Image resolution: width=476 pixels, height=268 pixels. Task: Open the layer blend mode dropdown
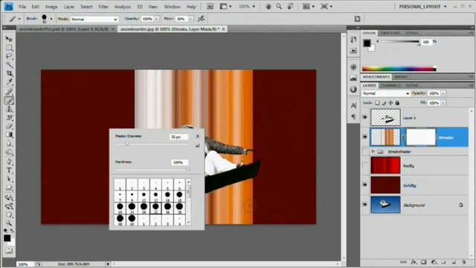click(386, 93)
